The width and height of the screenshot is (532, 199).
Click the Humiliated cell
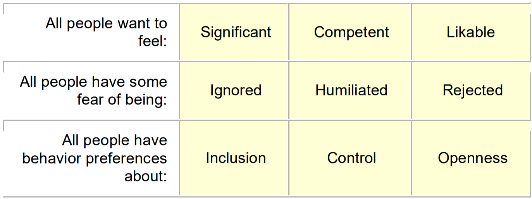(x=351, y=90)
